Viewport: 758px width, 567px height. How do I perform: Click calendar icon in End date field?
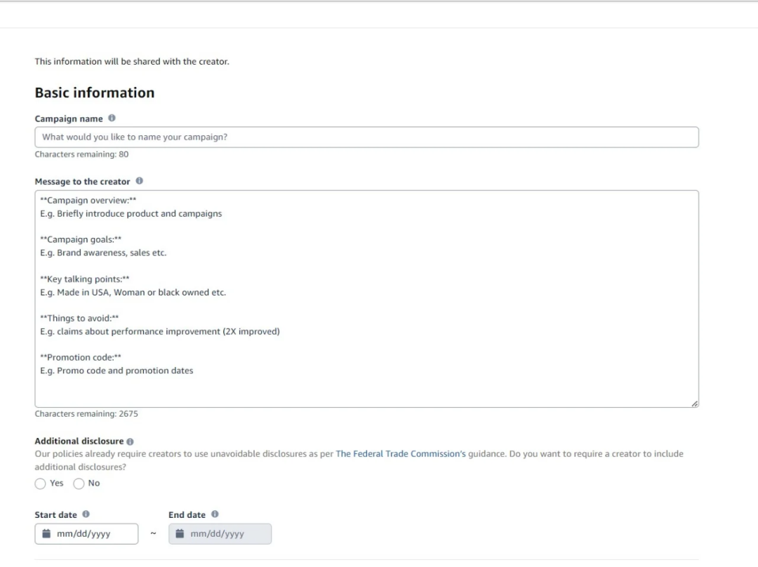click(180, 533)
